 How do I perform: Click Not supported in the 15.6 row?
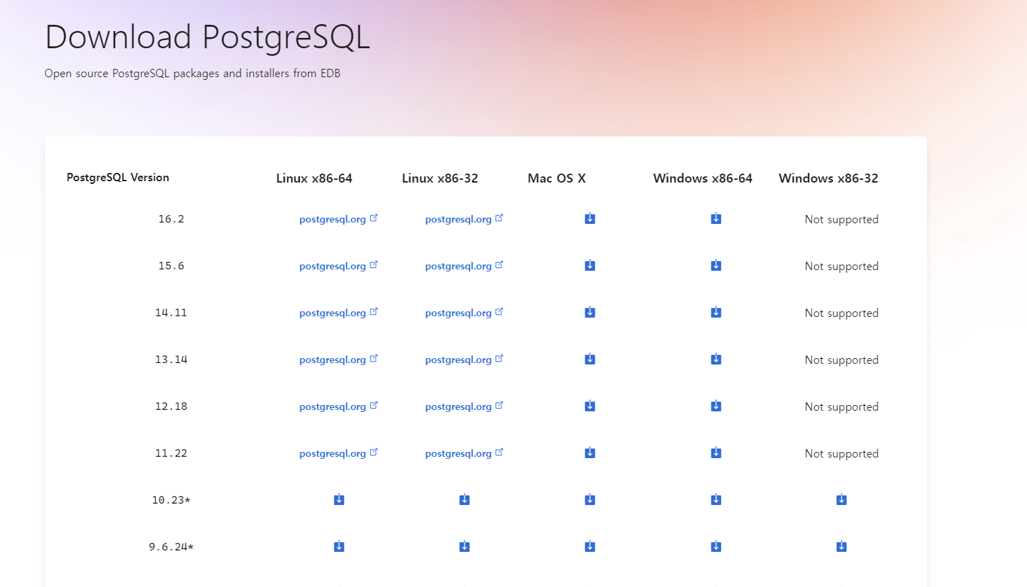[x=842, y=266]
